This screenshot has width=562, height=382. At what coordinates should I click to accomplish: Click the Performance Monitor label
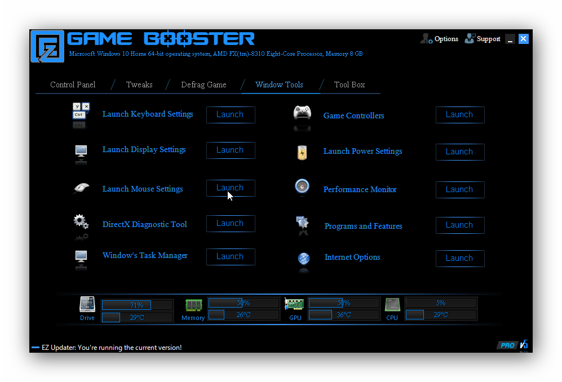click(360, 189)
